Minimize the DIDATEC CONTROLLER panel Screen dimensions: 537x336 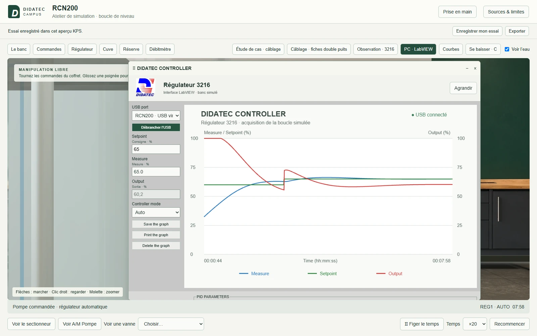467,68
